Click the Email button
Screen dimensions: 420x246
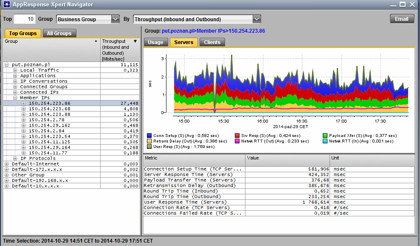401,19
